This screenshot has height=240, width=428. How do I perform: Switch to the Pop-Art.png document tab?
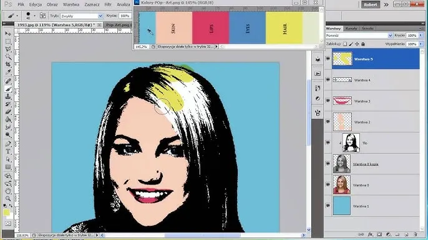tap(119, 25)
